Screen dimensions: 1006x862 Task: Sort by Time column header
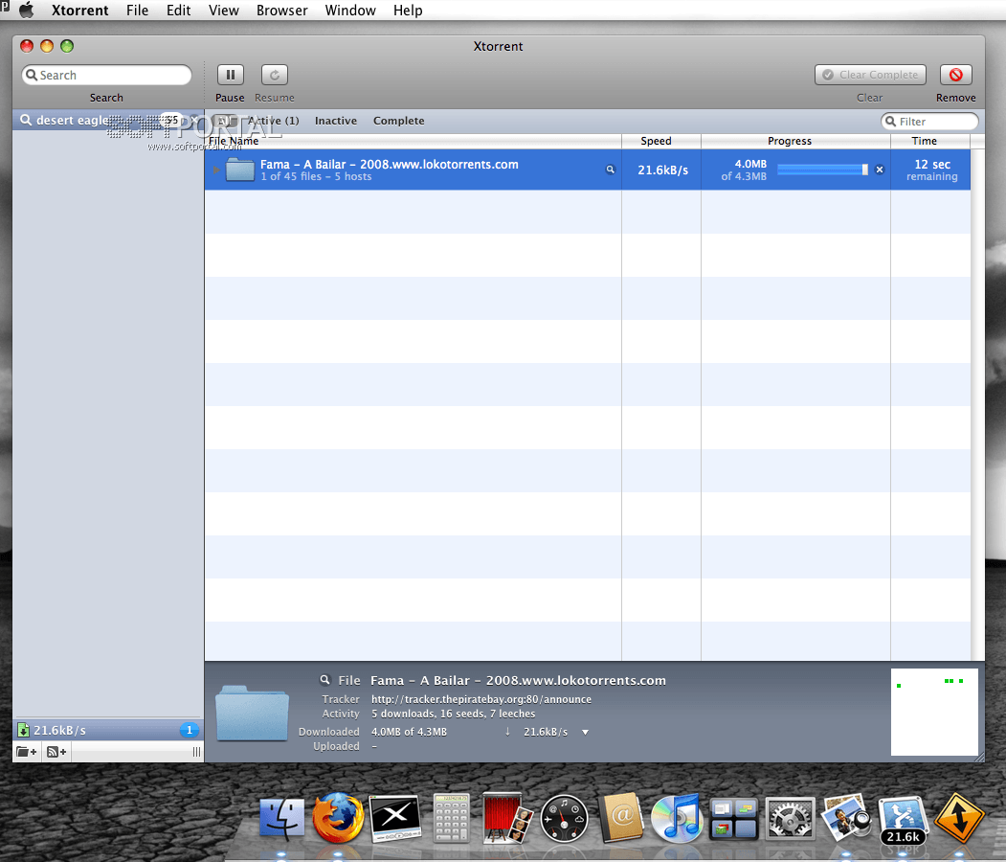point(929,141)
